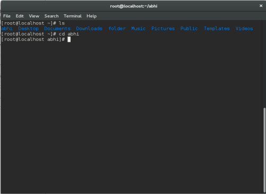Click the 'abhi' directory in ls output
Image resolution: width=266 pixels, height=194 pixels.
click(7, 29)
